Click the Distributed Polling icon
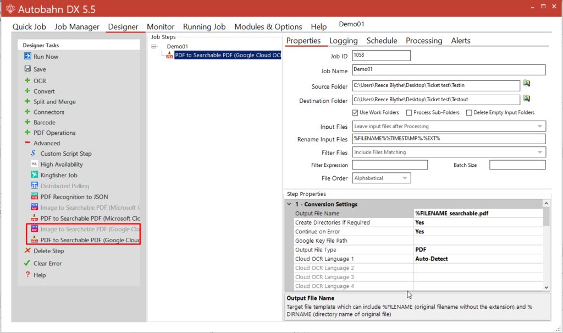This screenshot has width=563, height=333. pyautogui.click(x=34, y=185)
